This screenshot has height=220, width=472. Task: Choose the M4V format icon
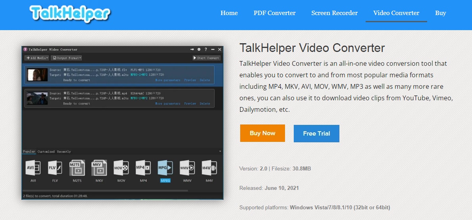209,168
